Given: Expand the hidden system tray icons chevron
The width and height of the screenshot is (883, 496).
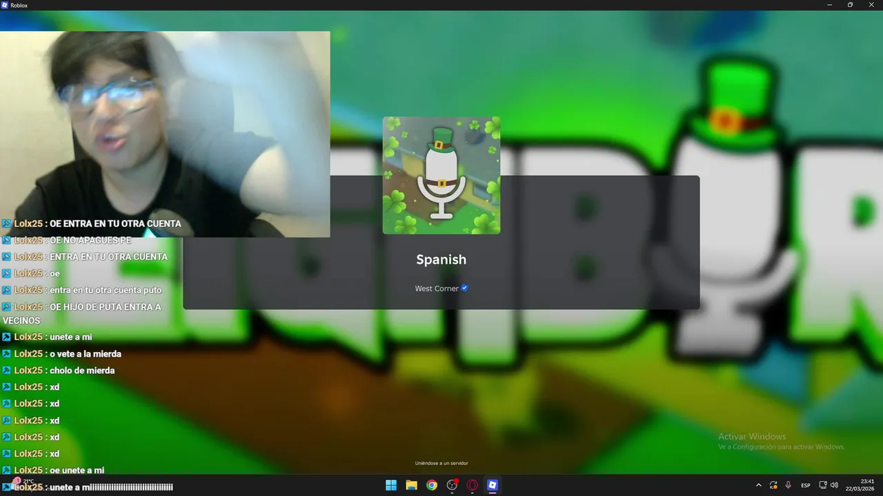Looking at the screenshot, I should (759, 485).
